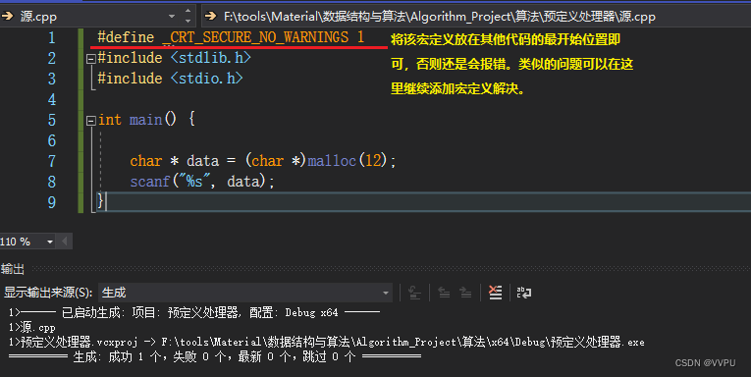Click the _CRT_SECURE_NO_WARNINGS macro name
This screenshot has width=751, height=377.
[x=255, y=37]
